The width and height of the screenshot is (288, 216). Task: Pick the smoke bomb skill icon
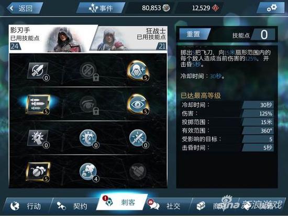click(38, 171)
